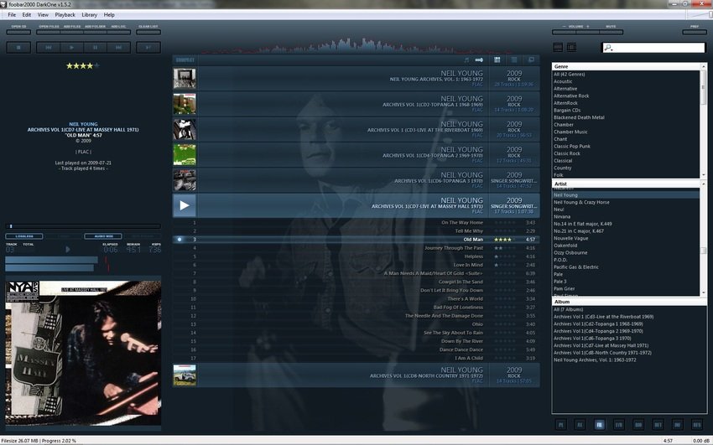
Task: Click the Artist list scrollbar thumb
Action: tap(704, 251)
